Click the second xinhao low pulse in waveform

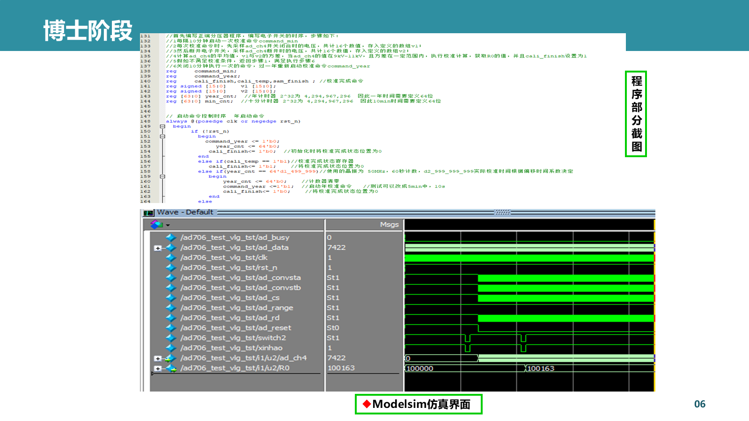click(523, 348)
